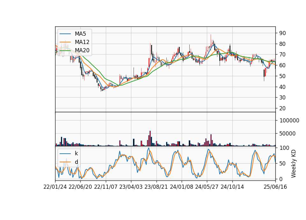This screenshot has width=306, height=220.
Task: Click the 24/05/27 date label
Action: click(x=207, y=187)
